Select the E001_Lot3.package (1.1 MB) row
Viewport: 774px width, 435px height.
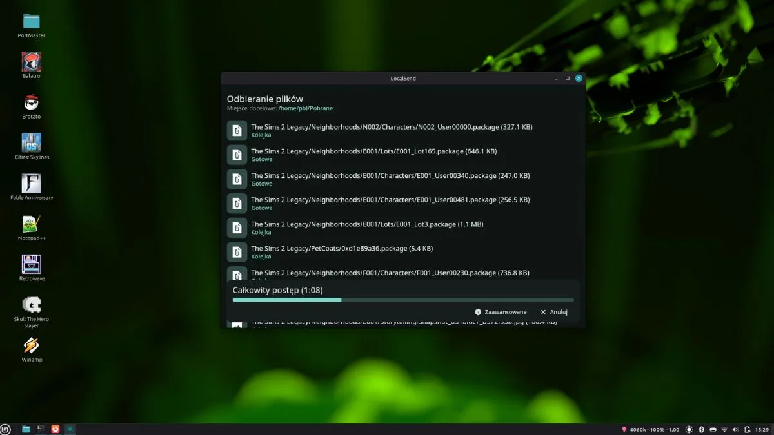[x=403, y=227]
